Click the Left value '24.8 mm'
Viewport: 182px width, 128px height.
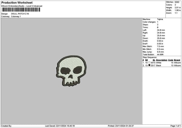pos(161,30)
